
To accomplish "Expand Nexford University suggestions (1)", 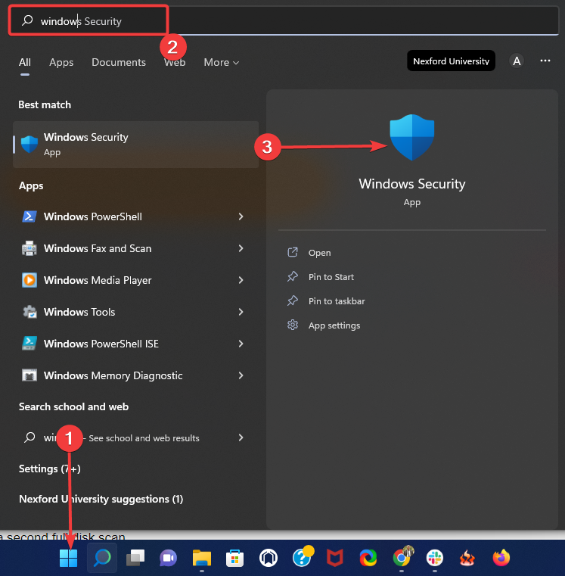I will click(x=101, y=499).
